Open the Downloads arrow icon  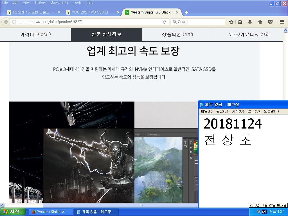pyautogui.click(x=250, y=22)
